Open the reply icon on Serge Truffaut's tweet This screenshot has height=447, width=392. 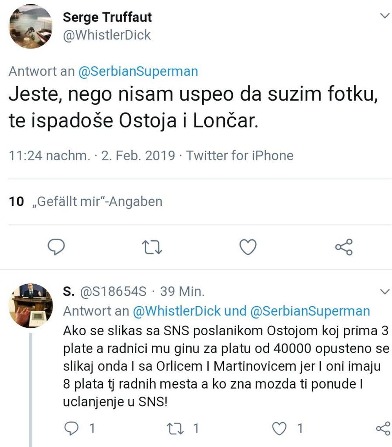(56, 247)
